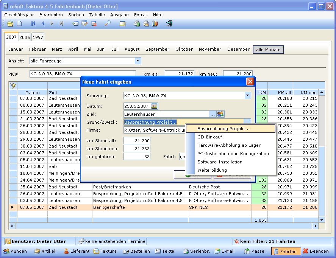336x258 pixels.
Task: Open the Fahrzeug dropdown in dialog
Action: [248, 96]
